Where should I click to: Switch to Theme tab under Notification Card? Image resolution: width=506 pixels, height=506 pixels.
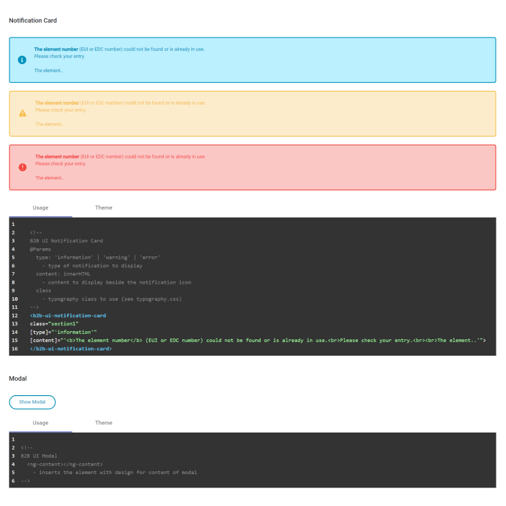[103, 208]
